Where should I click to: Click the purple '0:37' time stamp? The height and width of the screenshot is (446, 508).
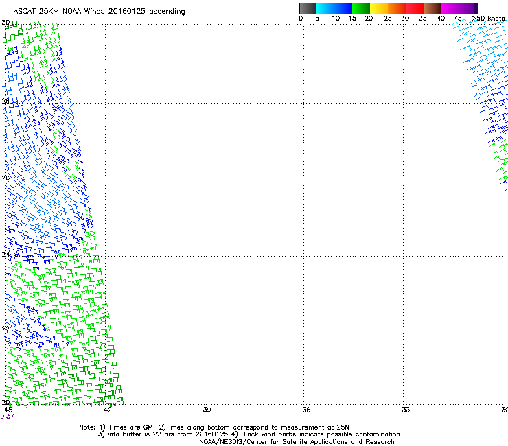[7, 416]
